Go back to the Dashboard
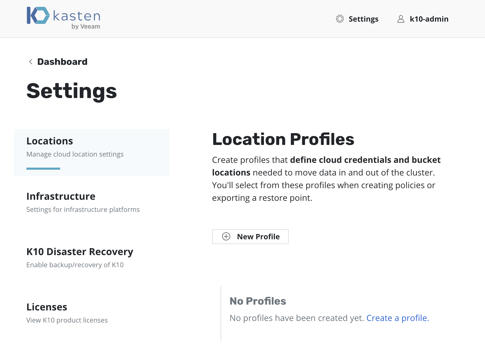 (62, 62)
